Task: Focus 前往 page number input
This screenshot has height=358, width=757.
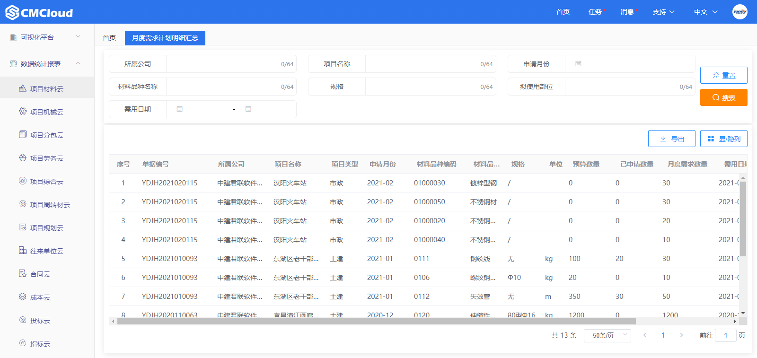Action: [x=726, y=335]
